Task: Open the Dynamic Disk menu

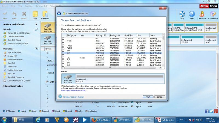Action: point(41,6)
